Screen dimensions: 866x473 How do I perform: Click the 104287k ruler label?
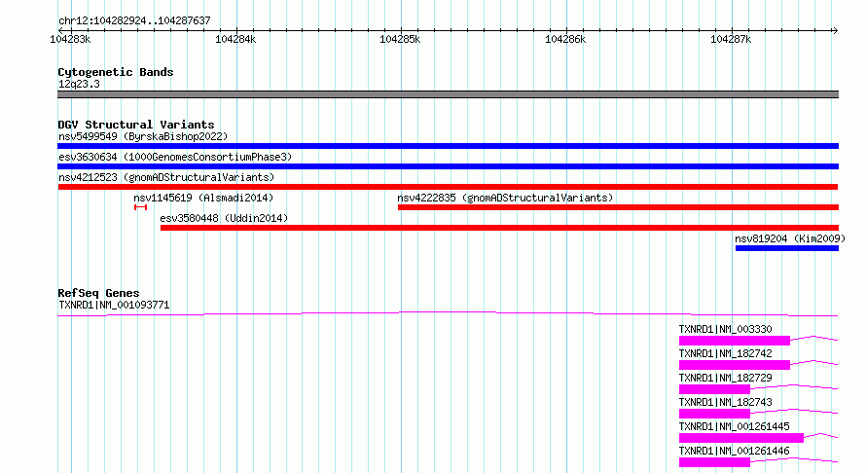point(730,39)
